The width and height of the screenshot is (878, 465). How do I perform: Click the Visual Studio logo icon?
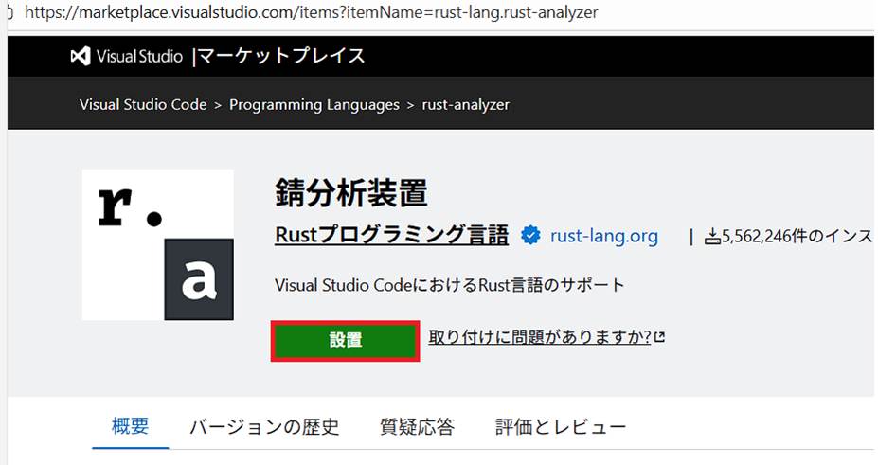coord(80,56)
